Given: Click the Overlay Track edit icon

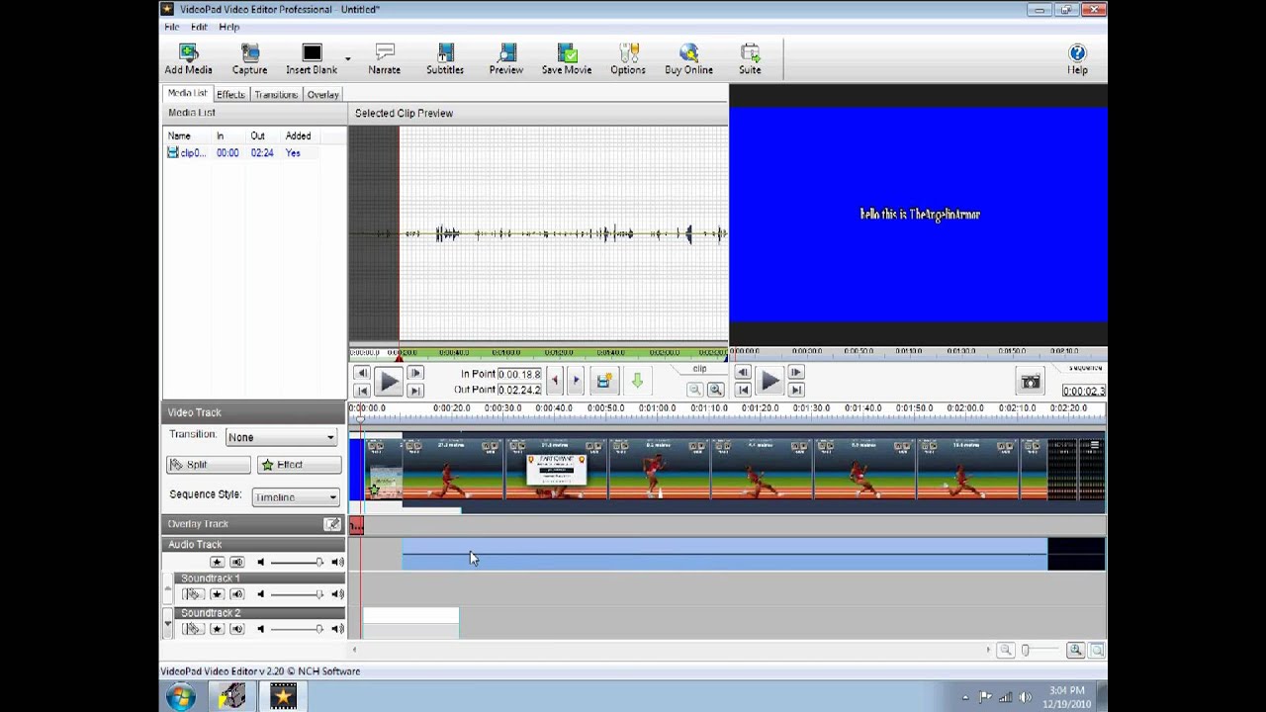Looking at the screenshot, I should click(332, 524).
